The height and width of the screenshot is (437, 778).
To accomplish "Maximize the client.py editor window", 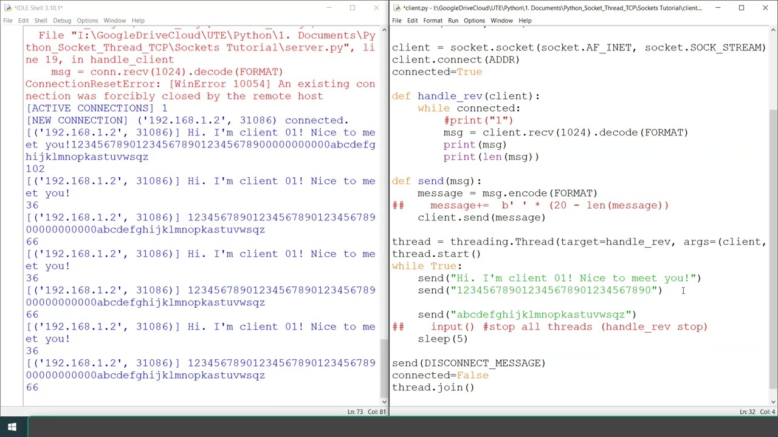I will coord(742,8).
